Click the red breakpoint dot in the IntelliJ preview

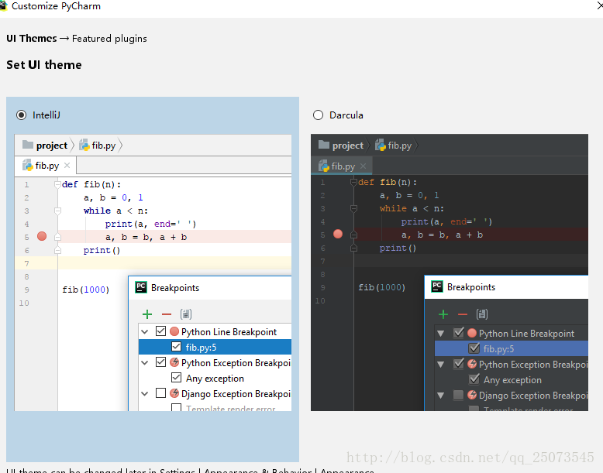pyautogui.click(x=42, y=236)
